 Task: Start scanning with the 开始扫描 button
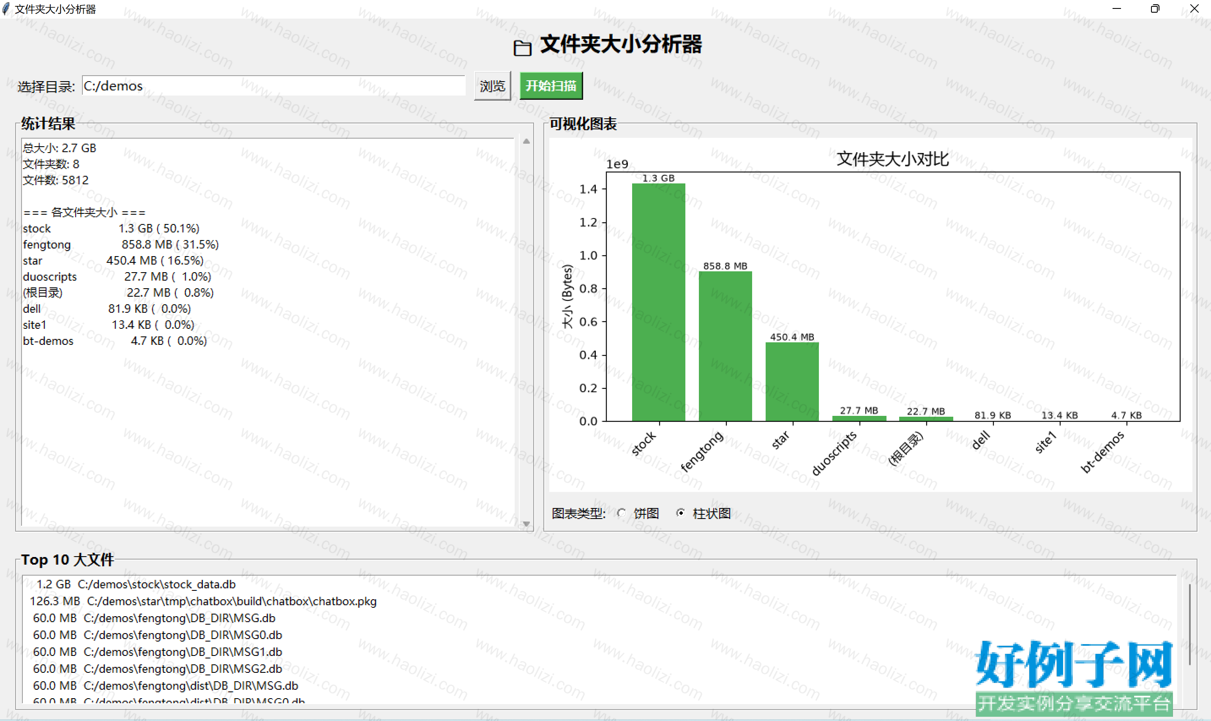point(551,86)
